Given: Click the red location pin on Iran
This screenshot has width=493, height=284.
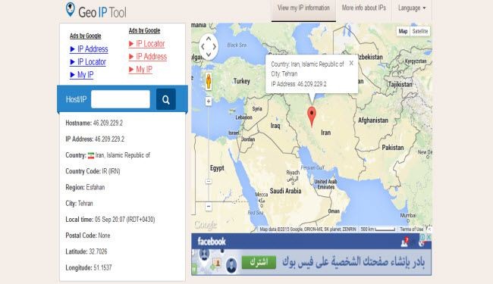Looking at the screenshot, I should click(312, 117).
